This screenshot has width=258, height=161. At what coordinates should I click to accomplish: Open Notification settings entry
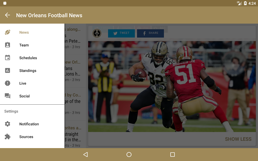(x=32, y=124)
